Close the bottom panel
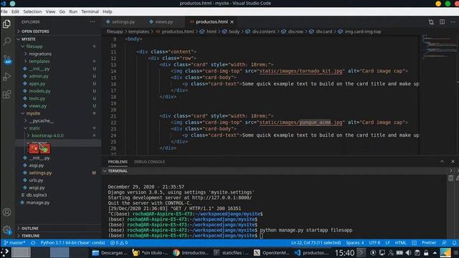Image resolution: width=459 pixels, height=258 pixels. pyautogui.click(x=453, y=161)
